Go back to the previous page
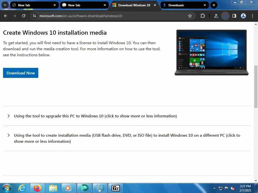This screenshot has width=258, height=193. click(6, 16)
